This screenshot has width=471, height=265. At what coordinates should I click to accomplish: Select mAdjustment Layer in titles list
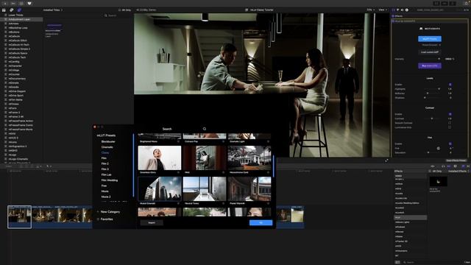[x=21, y=19]
